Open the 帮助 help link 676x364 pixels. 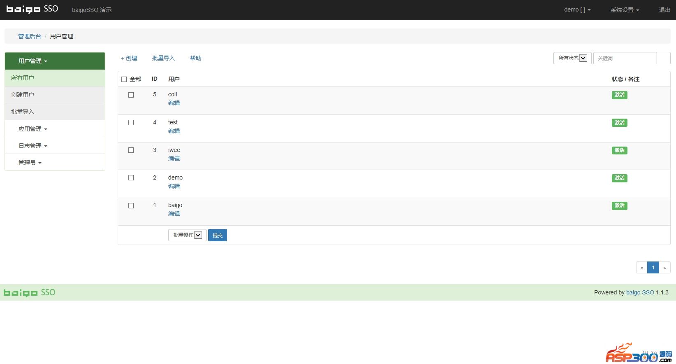(195, 58)
